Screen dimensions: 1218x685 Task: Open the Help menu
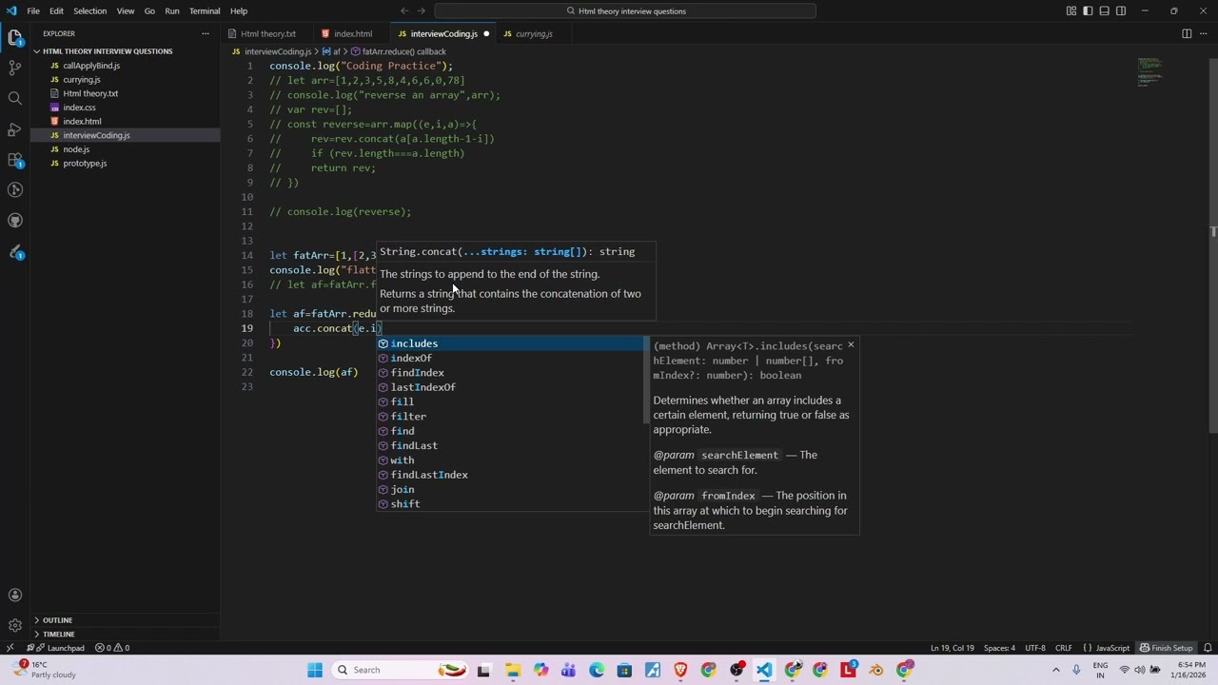click(239, 10)
